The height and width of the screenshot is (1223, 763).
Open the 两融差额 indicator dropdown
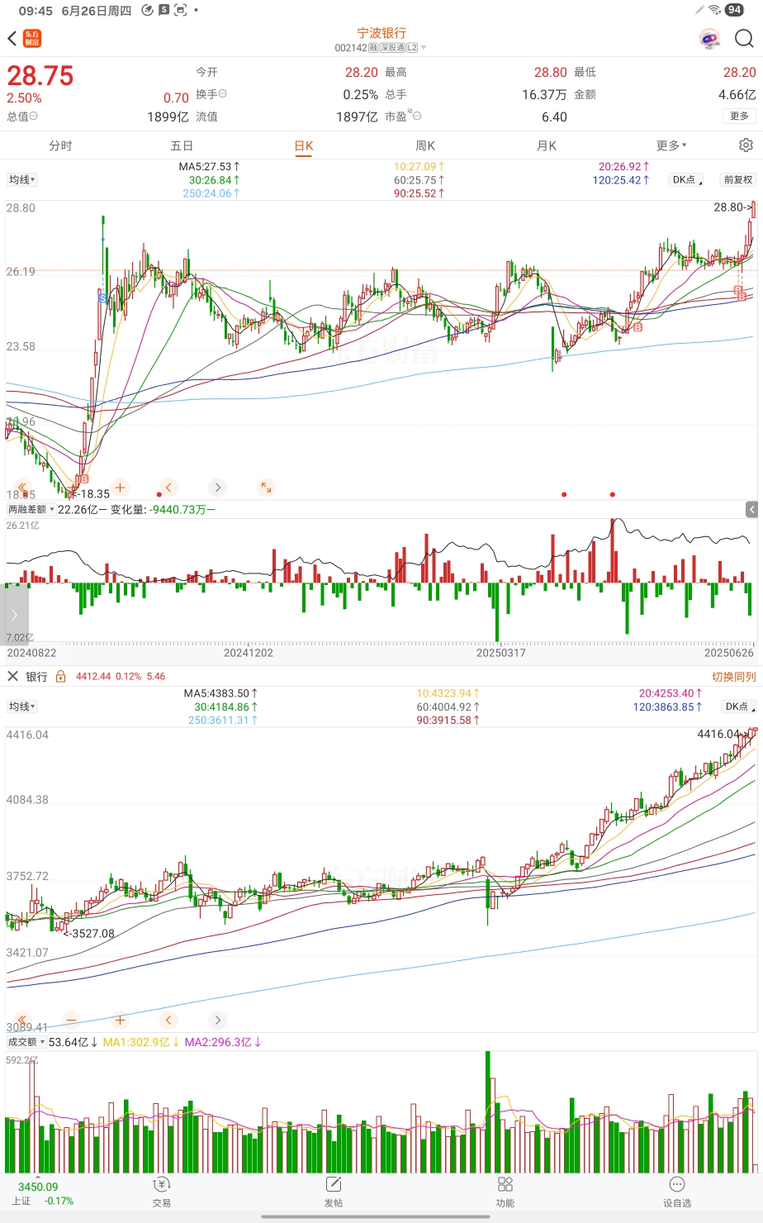pos(31,510)
